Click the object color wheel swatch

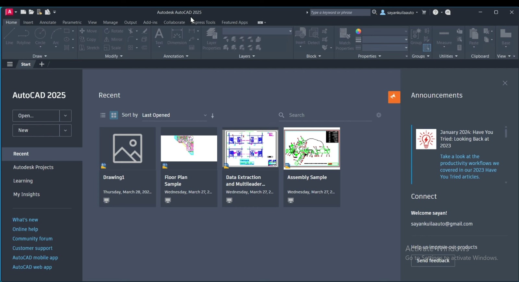click(x=358, y=31)
